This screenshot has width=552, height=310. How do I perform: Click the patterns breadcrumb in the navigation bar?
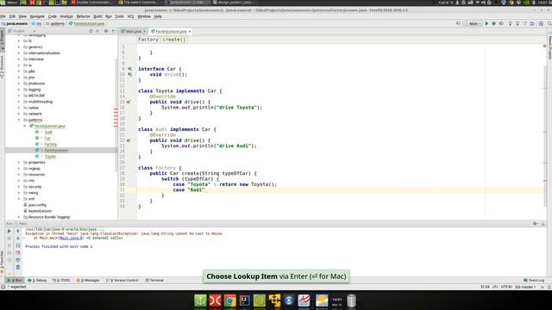(55, 23)
